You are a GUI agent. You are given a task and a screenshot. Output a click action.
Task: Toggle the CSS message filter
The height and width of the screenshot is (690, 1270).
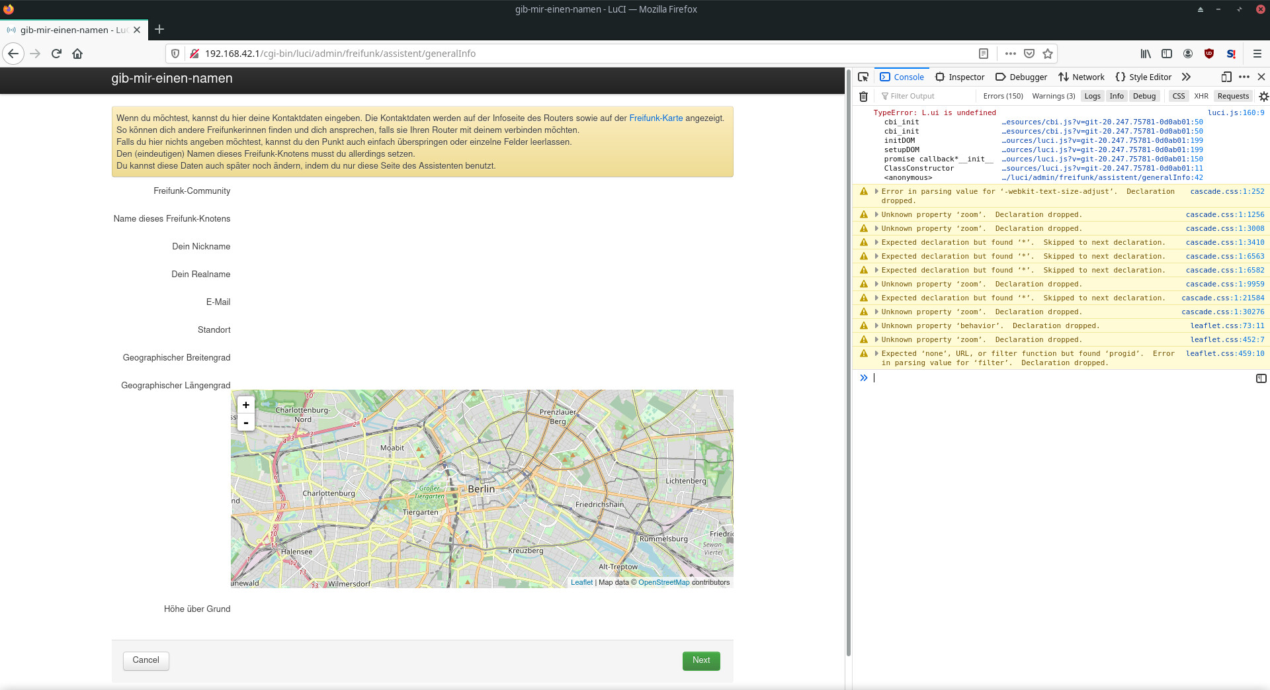(1178, 96)
